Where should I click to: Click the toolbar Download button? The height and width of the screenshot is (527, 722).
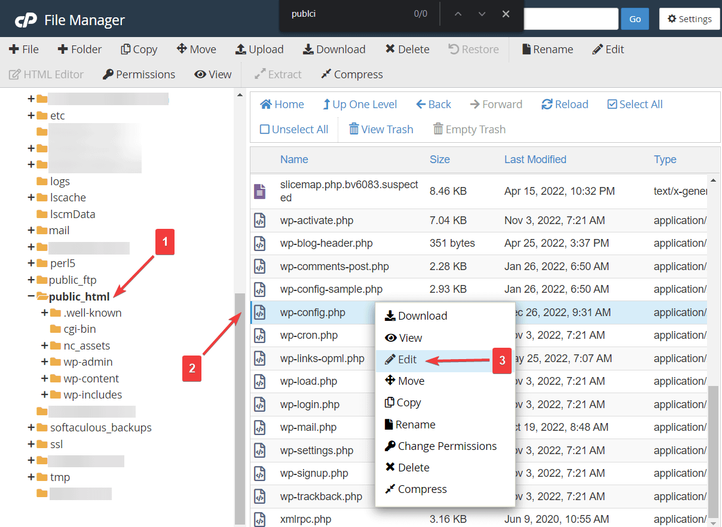coord(334,50)
